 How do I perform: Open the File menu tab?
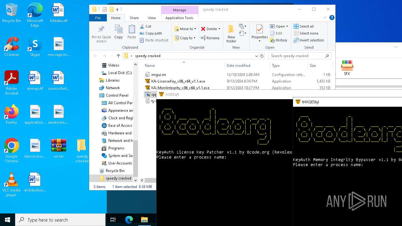pos(98,18)
